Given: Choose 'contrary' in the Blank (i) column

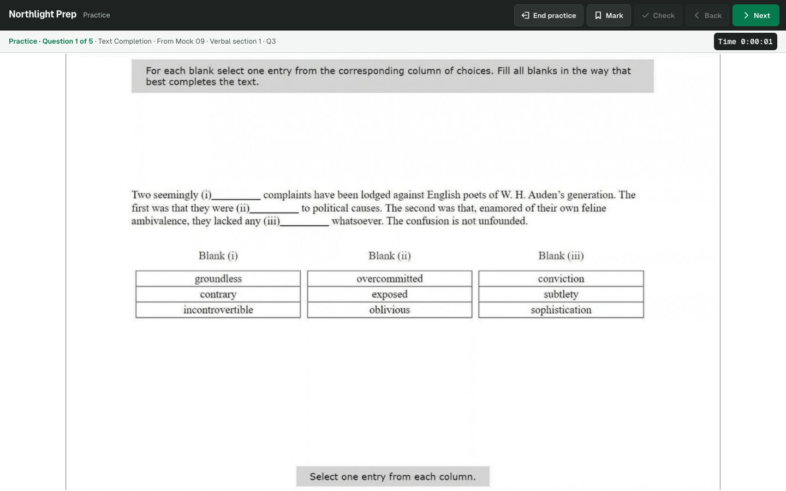Looking at the screenshot, I should click(x=218, y=295).
